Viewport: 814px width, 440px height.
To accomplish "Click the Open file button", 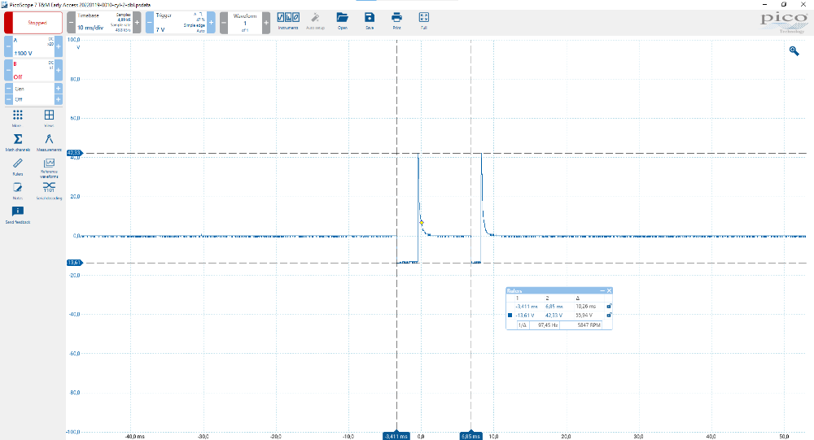I will 342,20.
